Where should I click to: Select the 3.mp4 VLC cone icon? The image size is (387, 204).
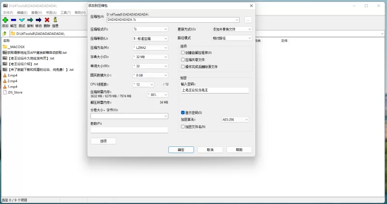[x=5, y=75]
